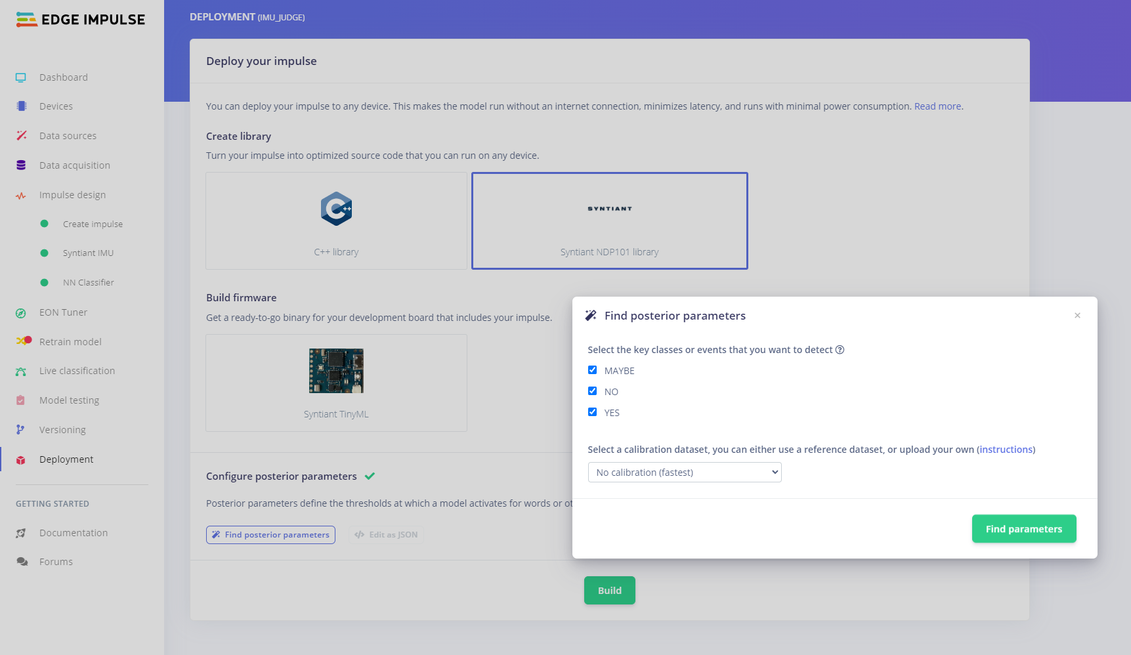Screen dimensions: 1131x655
Task: Uncheck the YES class checkbox
Action: pos(592,412)
